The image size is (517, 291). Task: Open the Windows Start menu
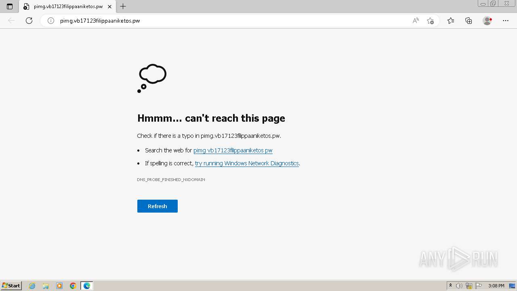click(11, 286)
